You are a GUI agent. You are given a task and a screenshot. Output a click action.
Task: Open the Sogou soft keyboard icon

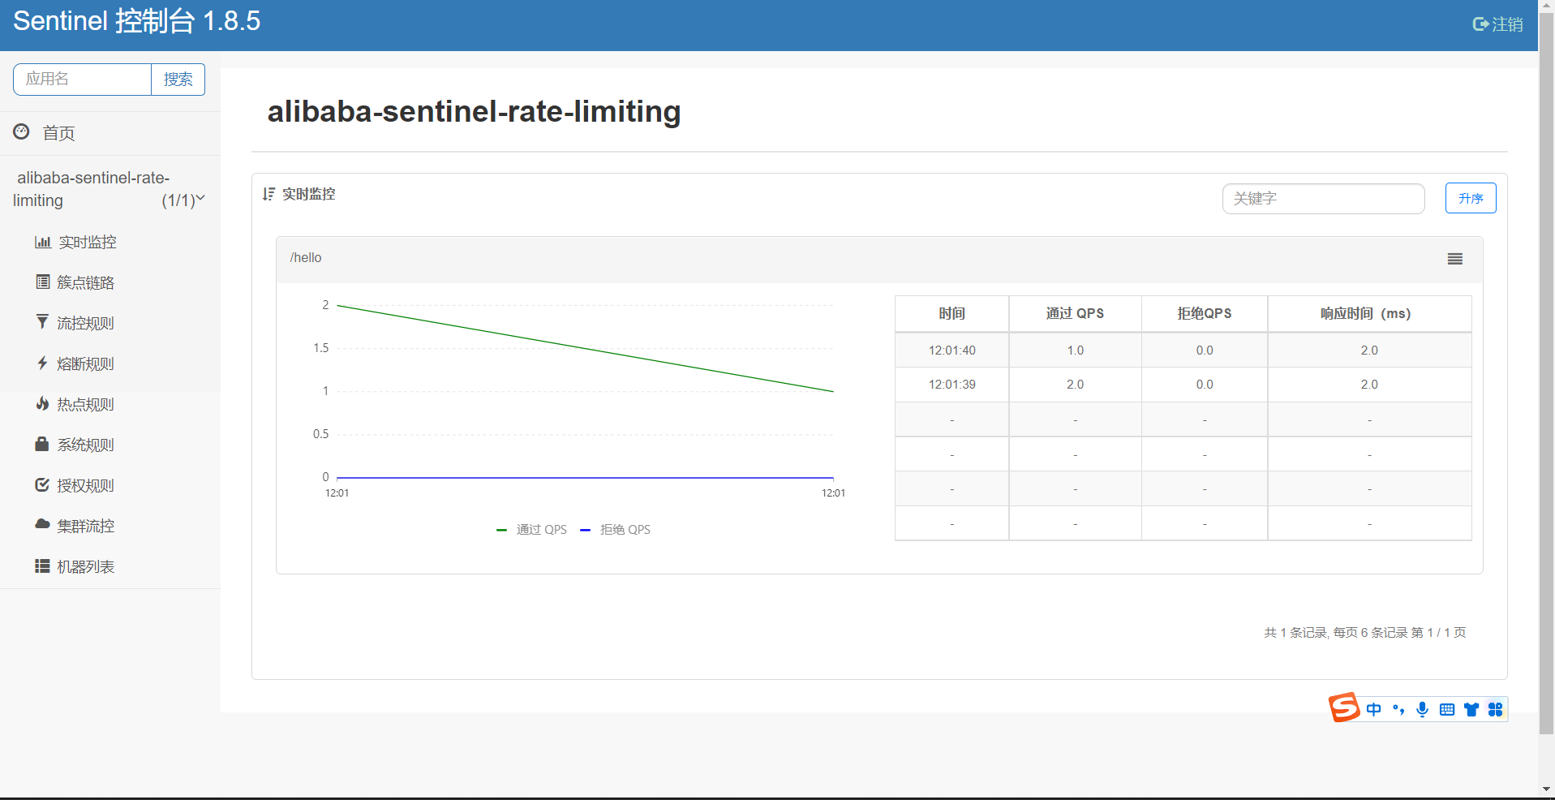click(x=1446, y=710)
